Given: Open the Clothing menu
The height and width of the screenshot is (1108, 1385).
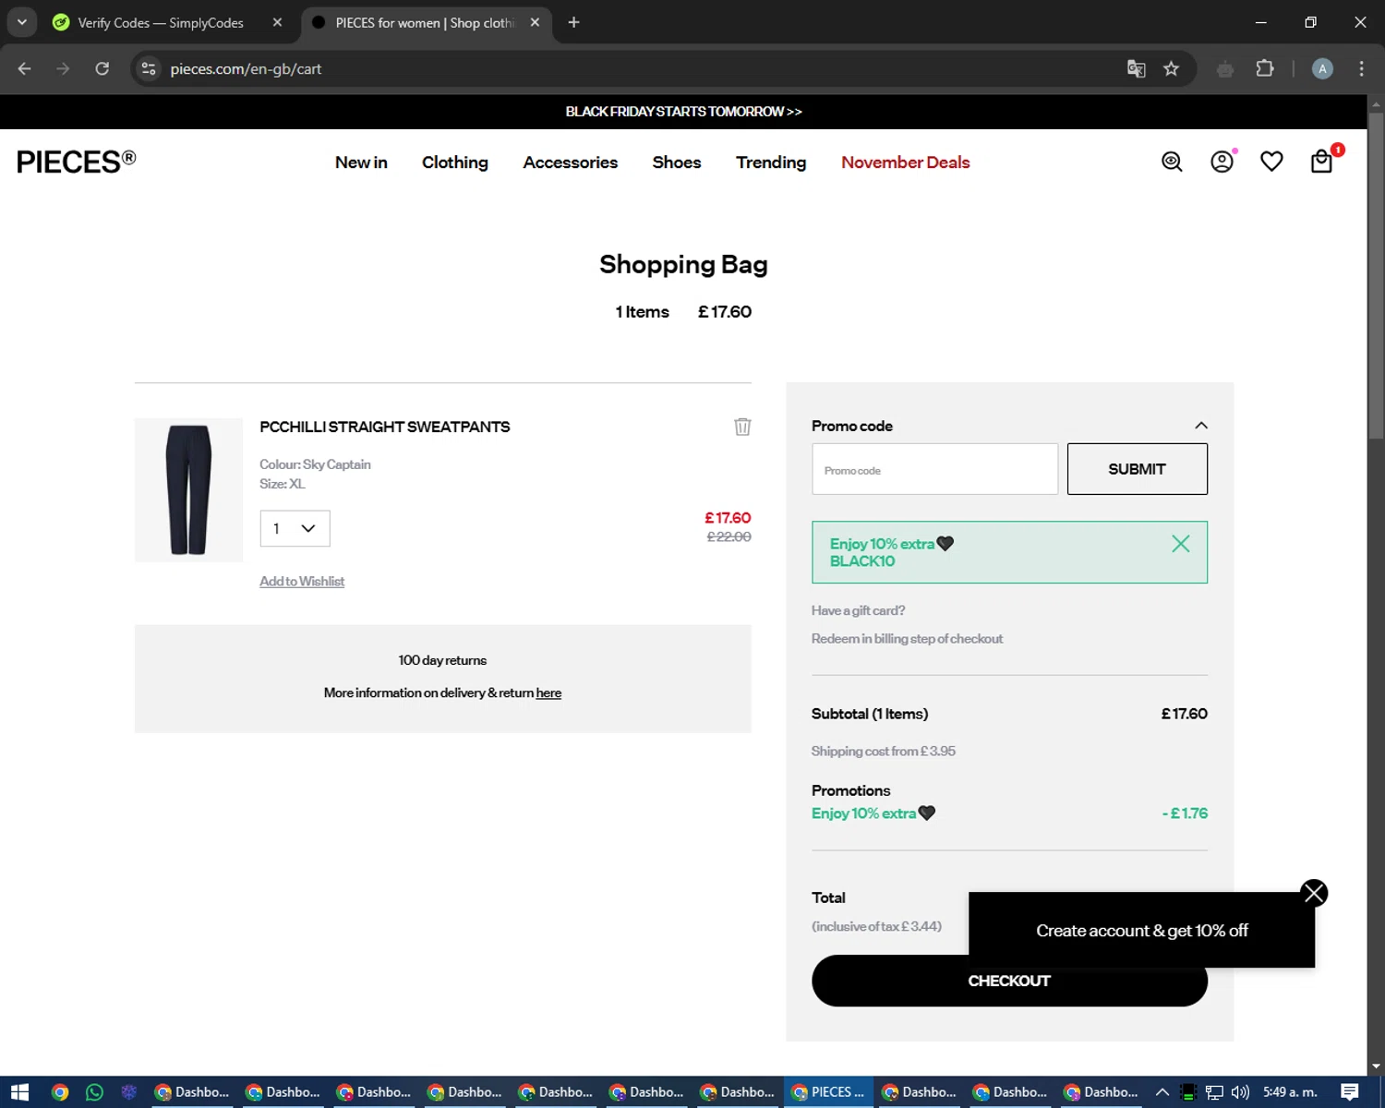Looking at the screenshot, I should pos(455,163).
